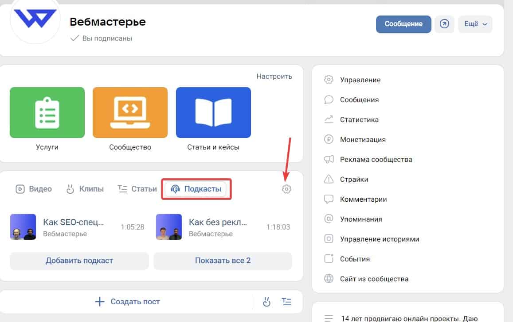Open the События section in sidebar
Image resolution: width=513 pixels, height=322 pixels.
tap(350, 259)
